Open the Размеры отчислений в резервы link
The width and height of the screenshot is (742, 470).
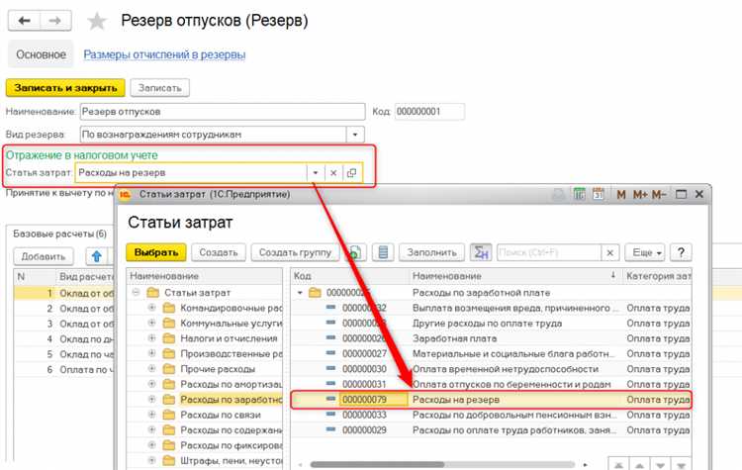tap(164, 54)
